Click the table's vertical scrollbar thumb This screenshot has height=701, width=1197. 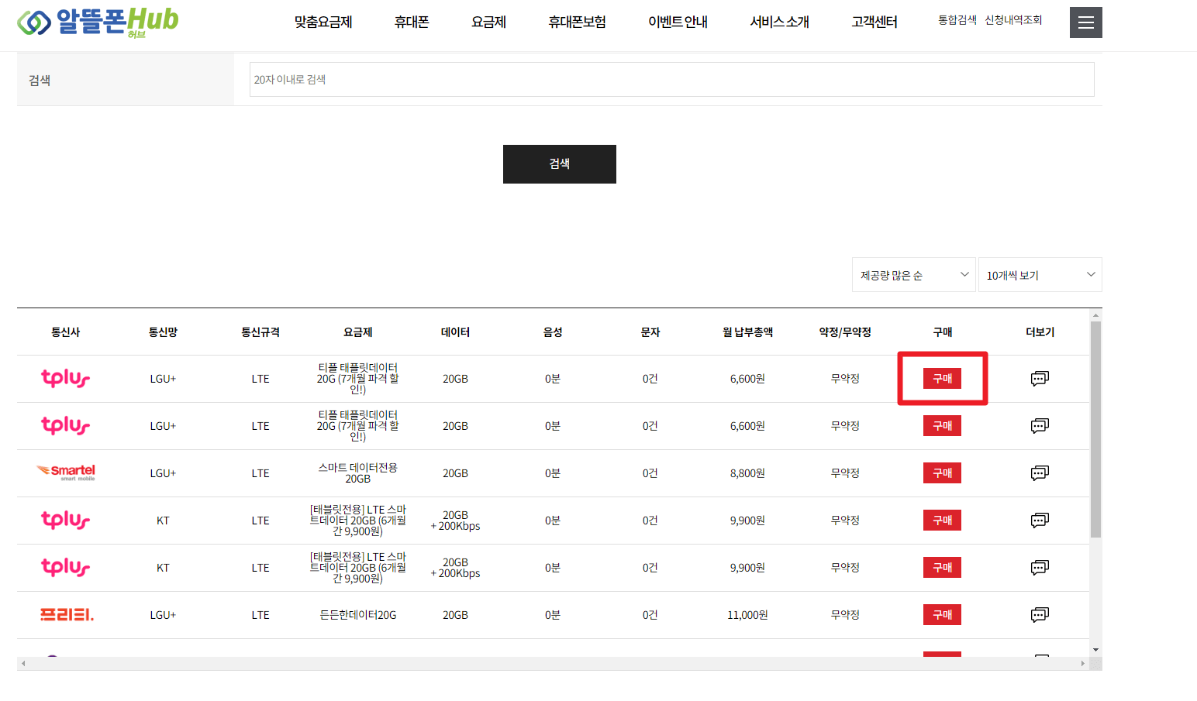1095,429
